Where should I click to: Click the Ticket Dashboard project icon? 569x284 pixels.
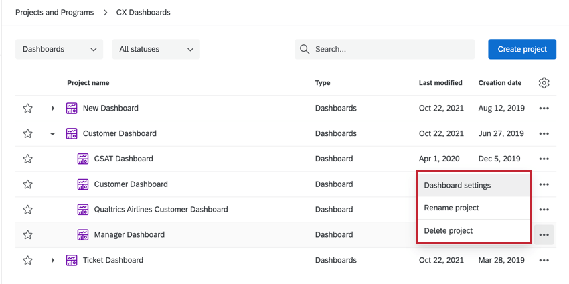coord(72,260)
